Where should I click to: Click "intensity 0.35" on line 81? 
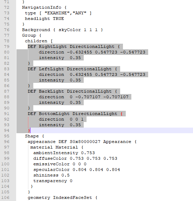(x=60, y=58)
